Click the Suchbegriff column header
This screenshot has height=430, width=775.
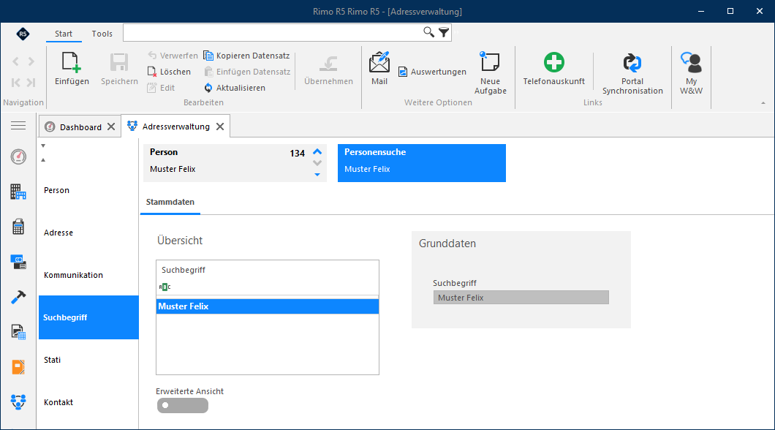coord(268,270)
